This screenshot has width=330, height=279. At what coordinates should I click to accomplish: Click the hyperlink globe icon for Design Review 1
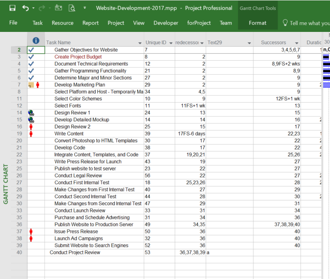(x=31, y=113)
